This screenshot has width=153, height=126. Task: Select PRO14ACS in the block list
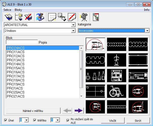[43, 64]
